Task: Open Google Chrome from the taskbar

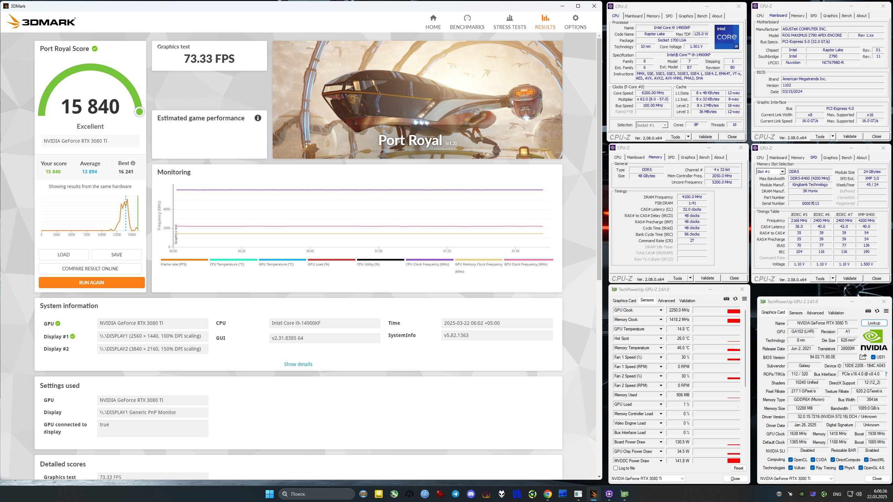Action: coord(547,494)
